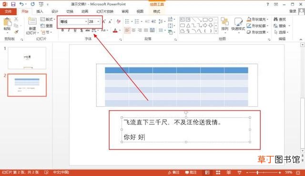The height and width of the screenshot is (176, 305).
Task: Click the Cut scissors icon
Action: point(16,19)
